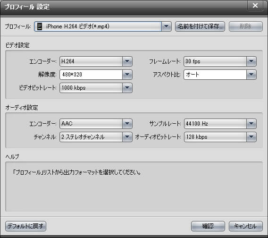Screen dimensions: 268x238
Task: Click the ビデオ設定 section label
Action: (x=17, y=45)
